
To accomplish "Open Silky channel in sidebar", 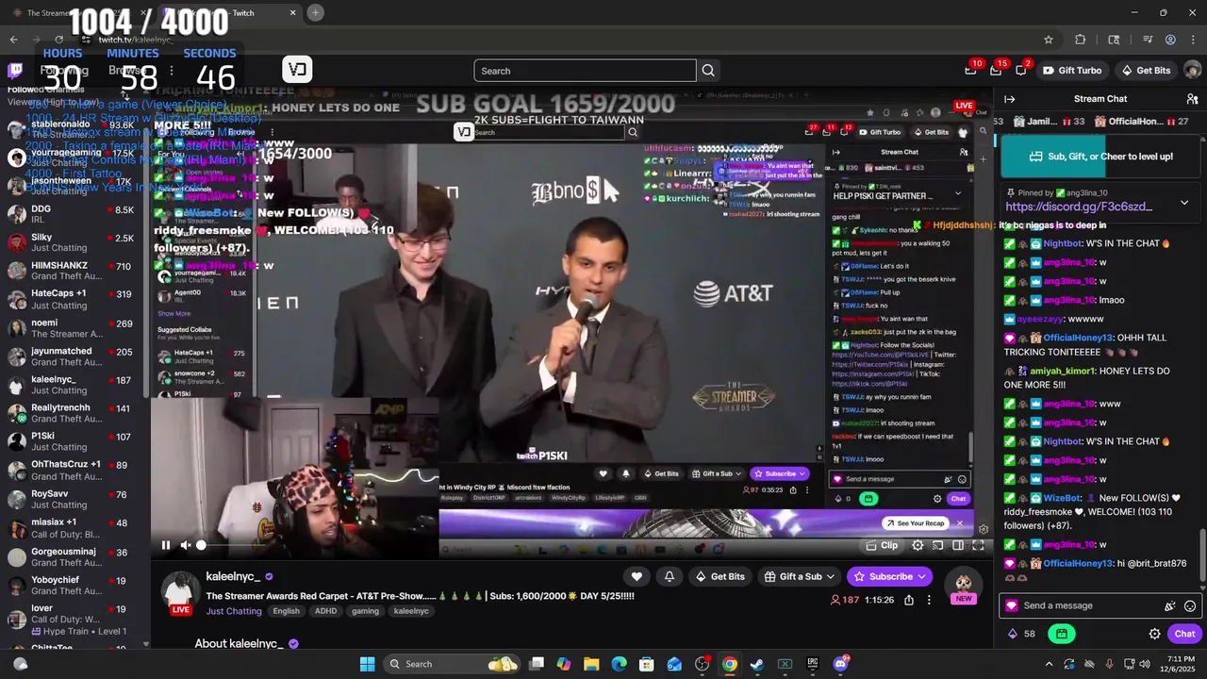I will point(72,243).
